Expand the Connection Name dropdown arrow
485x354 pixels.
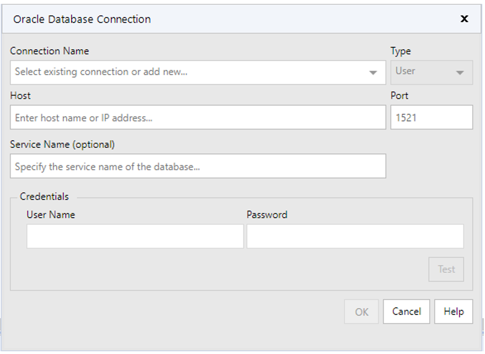click(x=373, y=73)
